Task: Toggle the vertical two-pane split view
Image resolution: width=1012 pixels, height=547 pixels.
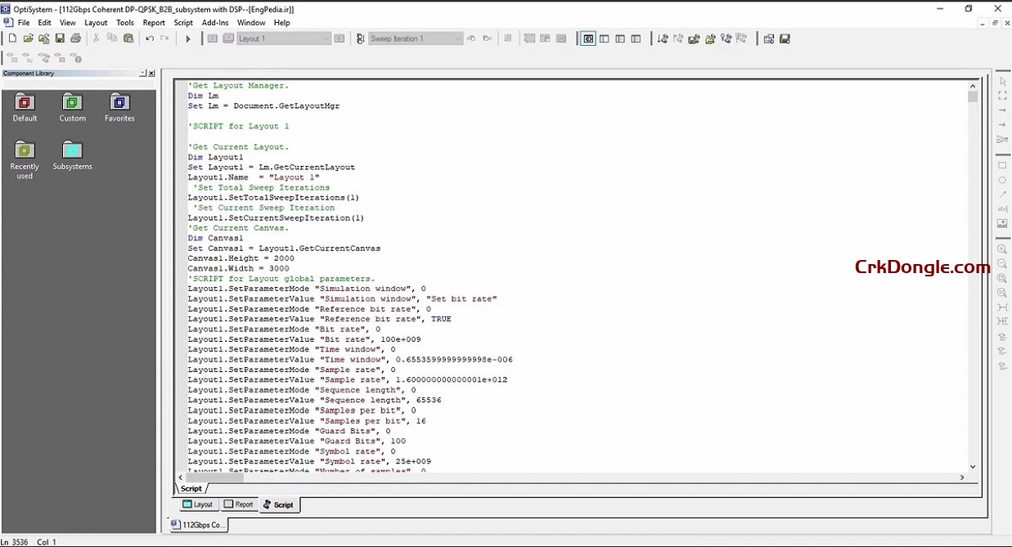Action: pos(603,38)
